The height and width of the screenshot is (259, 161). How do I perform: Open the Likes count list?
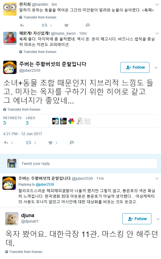[x=30, y=121]
